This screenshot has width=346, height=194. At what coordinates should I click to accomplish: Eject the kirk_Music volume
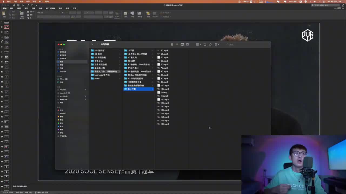pyautogui.click(x=85, y=96)
